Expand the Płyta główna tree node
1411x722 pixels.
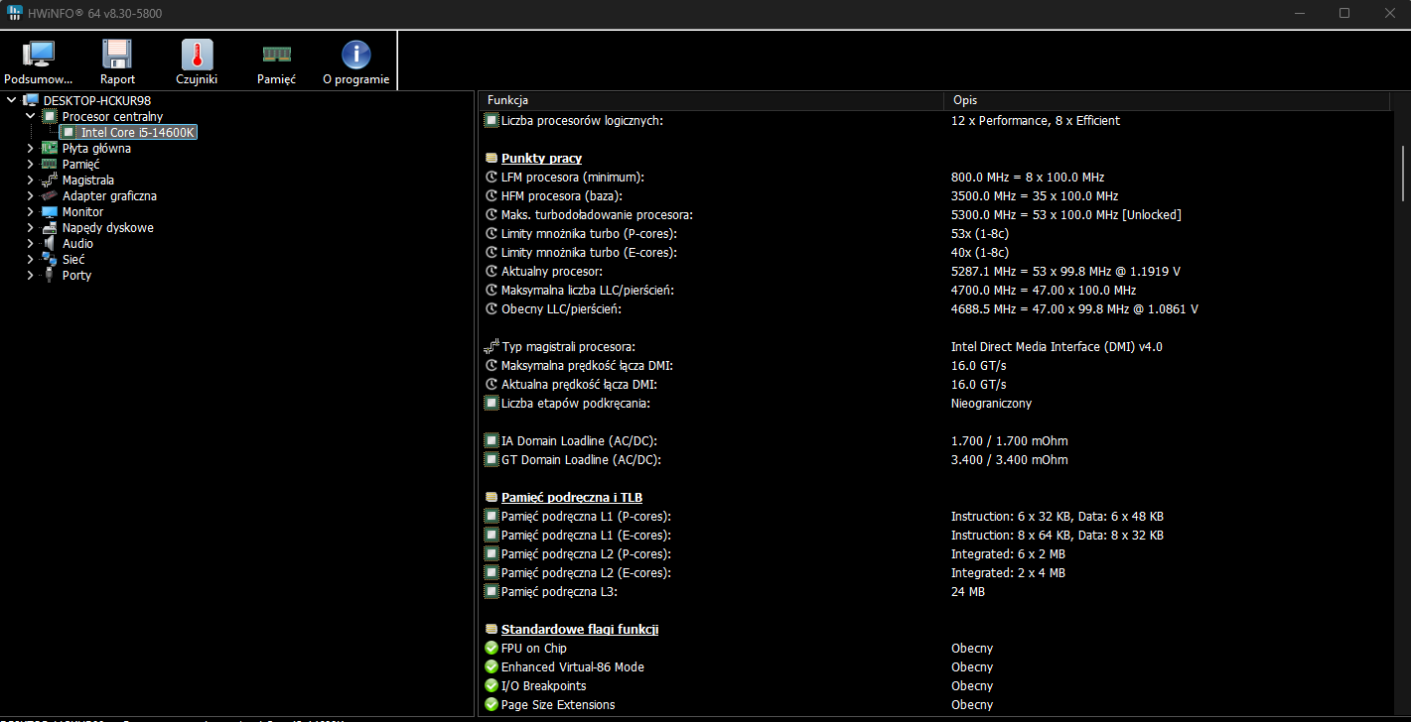[x=30, y=149]
